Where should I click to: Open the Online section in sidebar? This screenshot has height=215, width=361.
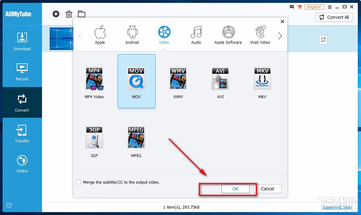(22, 164)
